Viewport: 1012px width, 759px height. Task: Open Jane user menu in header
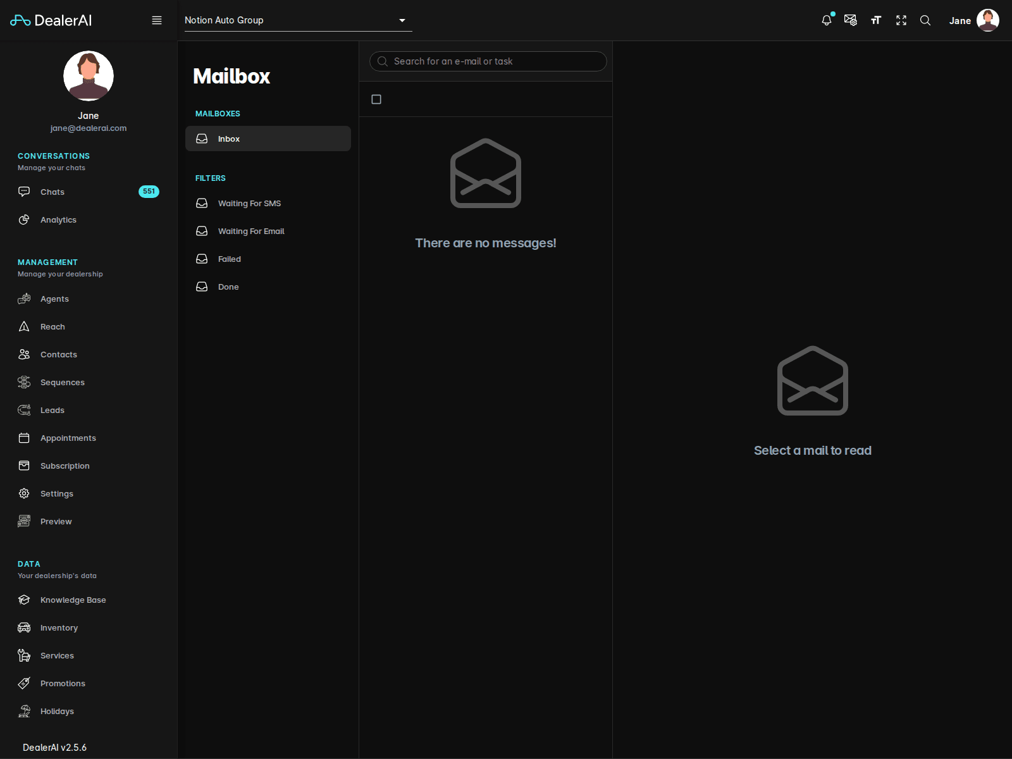(960, 21)
